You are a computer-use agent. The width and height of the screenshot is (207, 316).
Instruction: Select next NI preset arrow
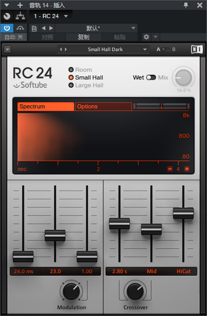coord(66,50)
